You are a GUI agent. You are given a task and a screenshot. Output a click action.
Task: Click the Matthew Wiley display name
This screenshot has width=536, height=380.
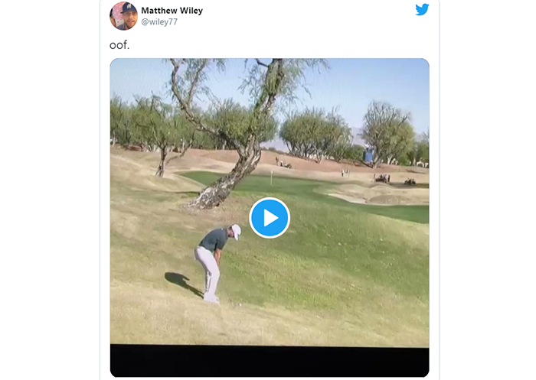pos(172,11)
